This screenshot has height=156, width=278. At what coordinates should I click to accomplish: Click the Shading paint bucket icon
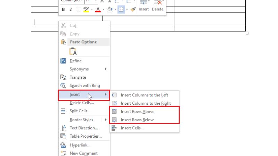(x=109, y=9)
